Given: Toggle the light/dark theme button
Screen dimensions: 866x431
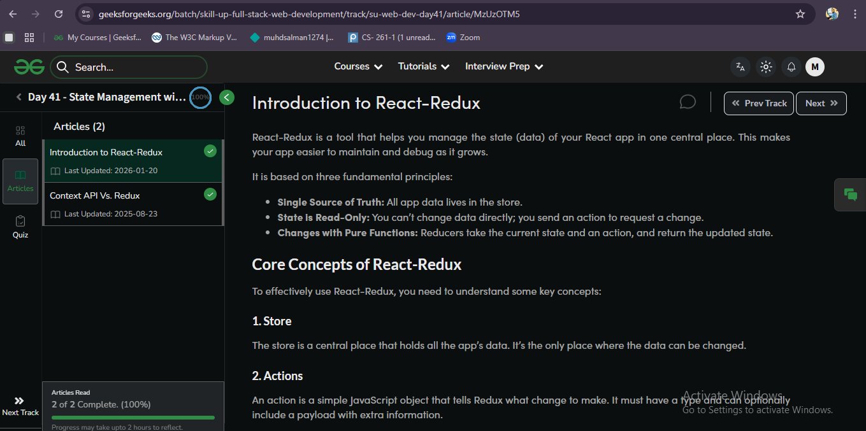Looking at the screenshot, I should (x=765, y=67).
